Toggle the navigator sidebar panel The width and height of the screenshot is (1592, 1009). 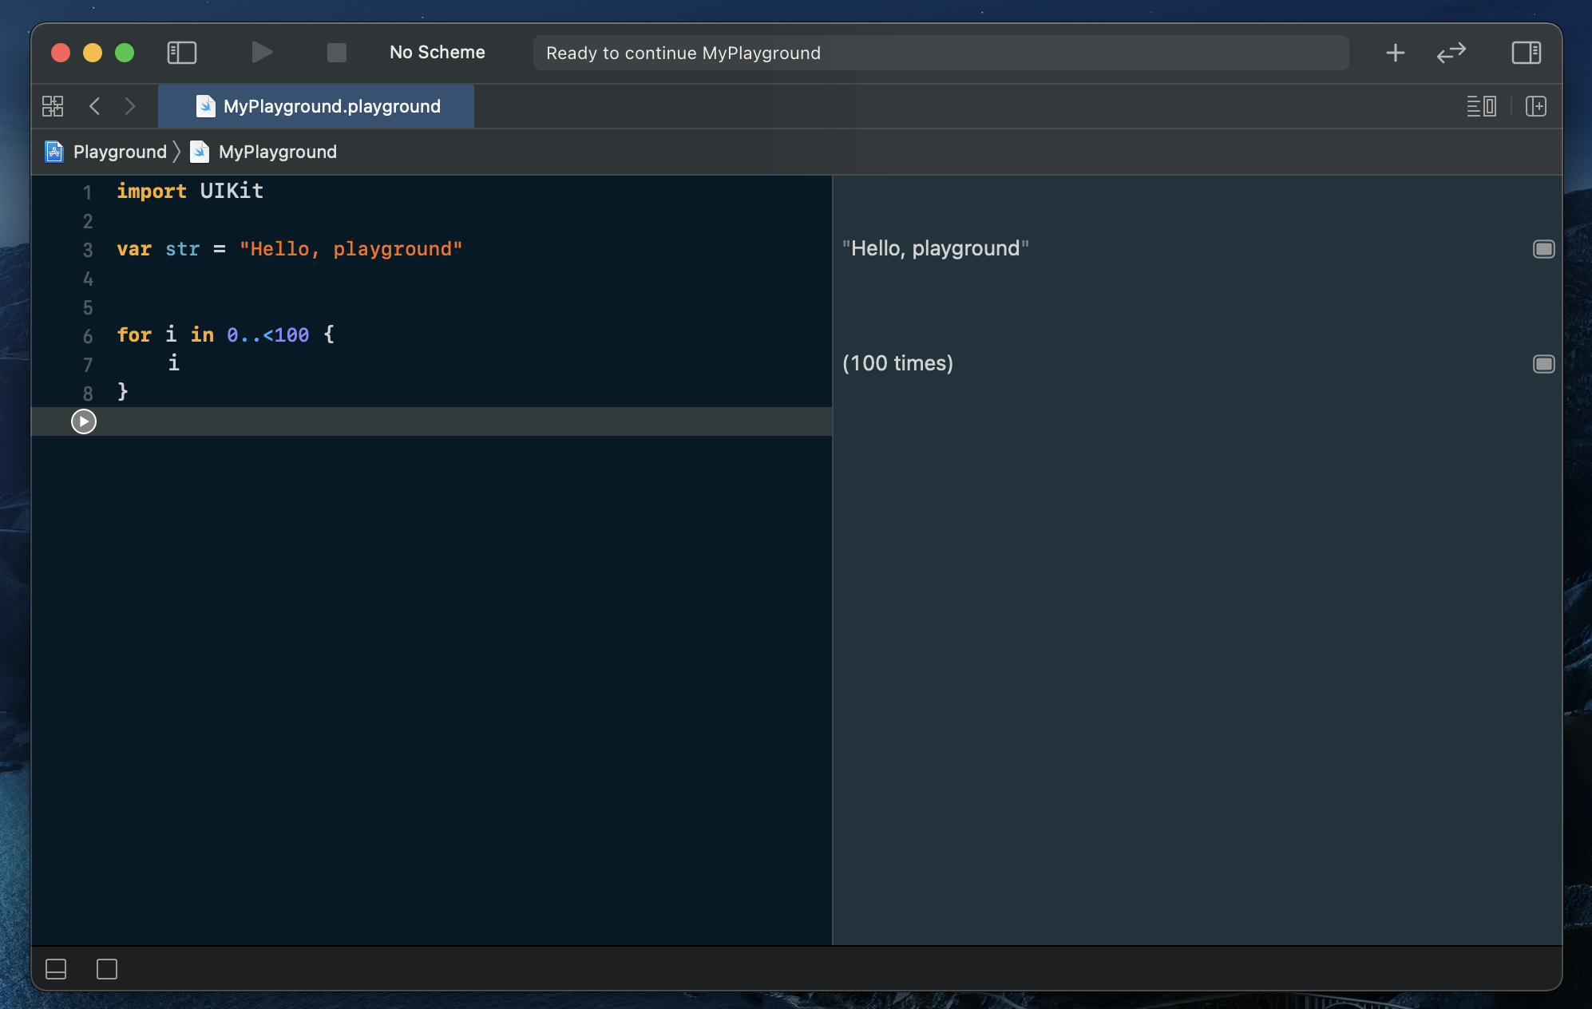coord(182,53)
